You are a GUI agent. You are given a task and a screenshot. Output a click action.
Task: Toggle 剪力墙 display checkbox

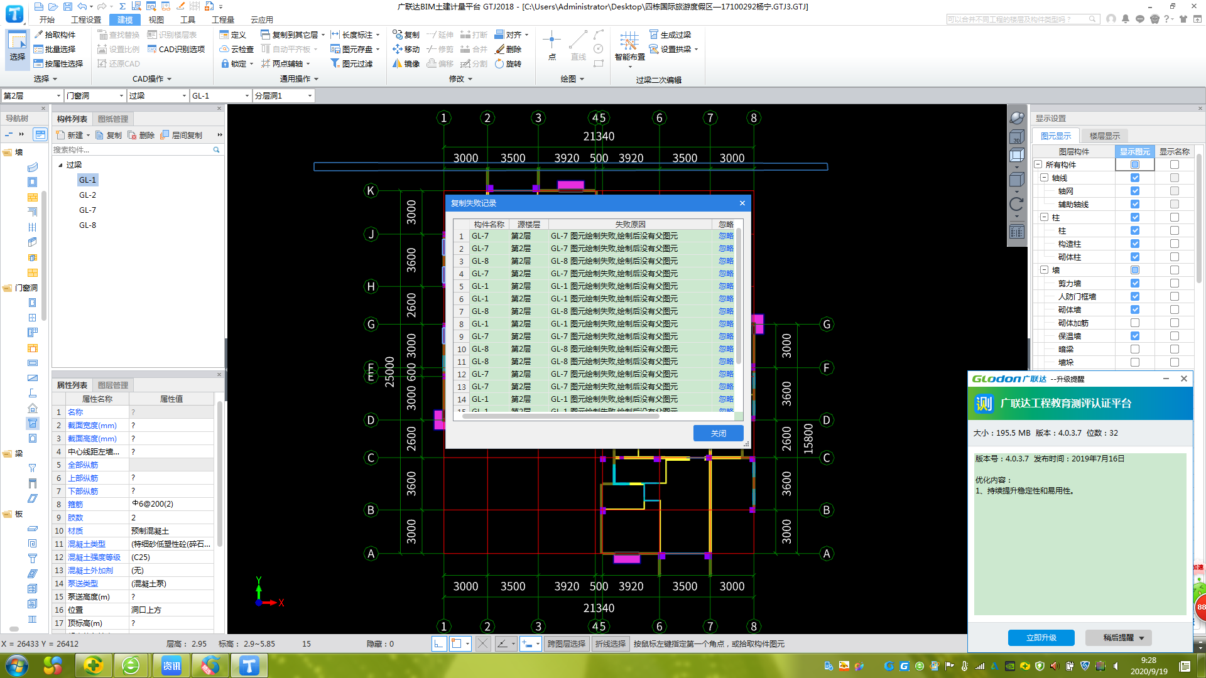click(x=1135, y=283)
